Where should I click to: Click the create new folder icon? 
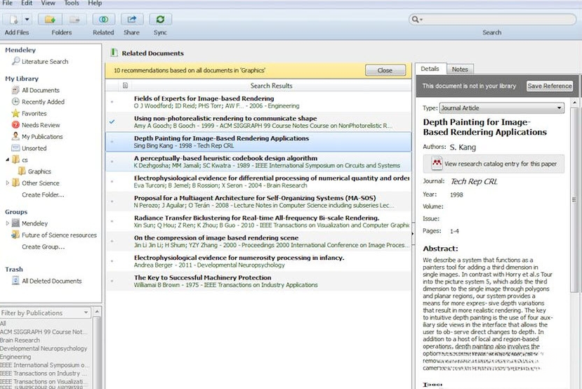(x=50, y=19)
